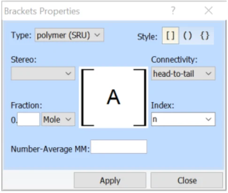
Task: Open the Index combo box list
Action: (209, 119)
